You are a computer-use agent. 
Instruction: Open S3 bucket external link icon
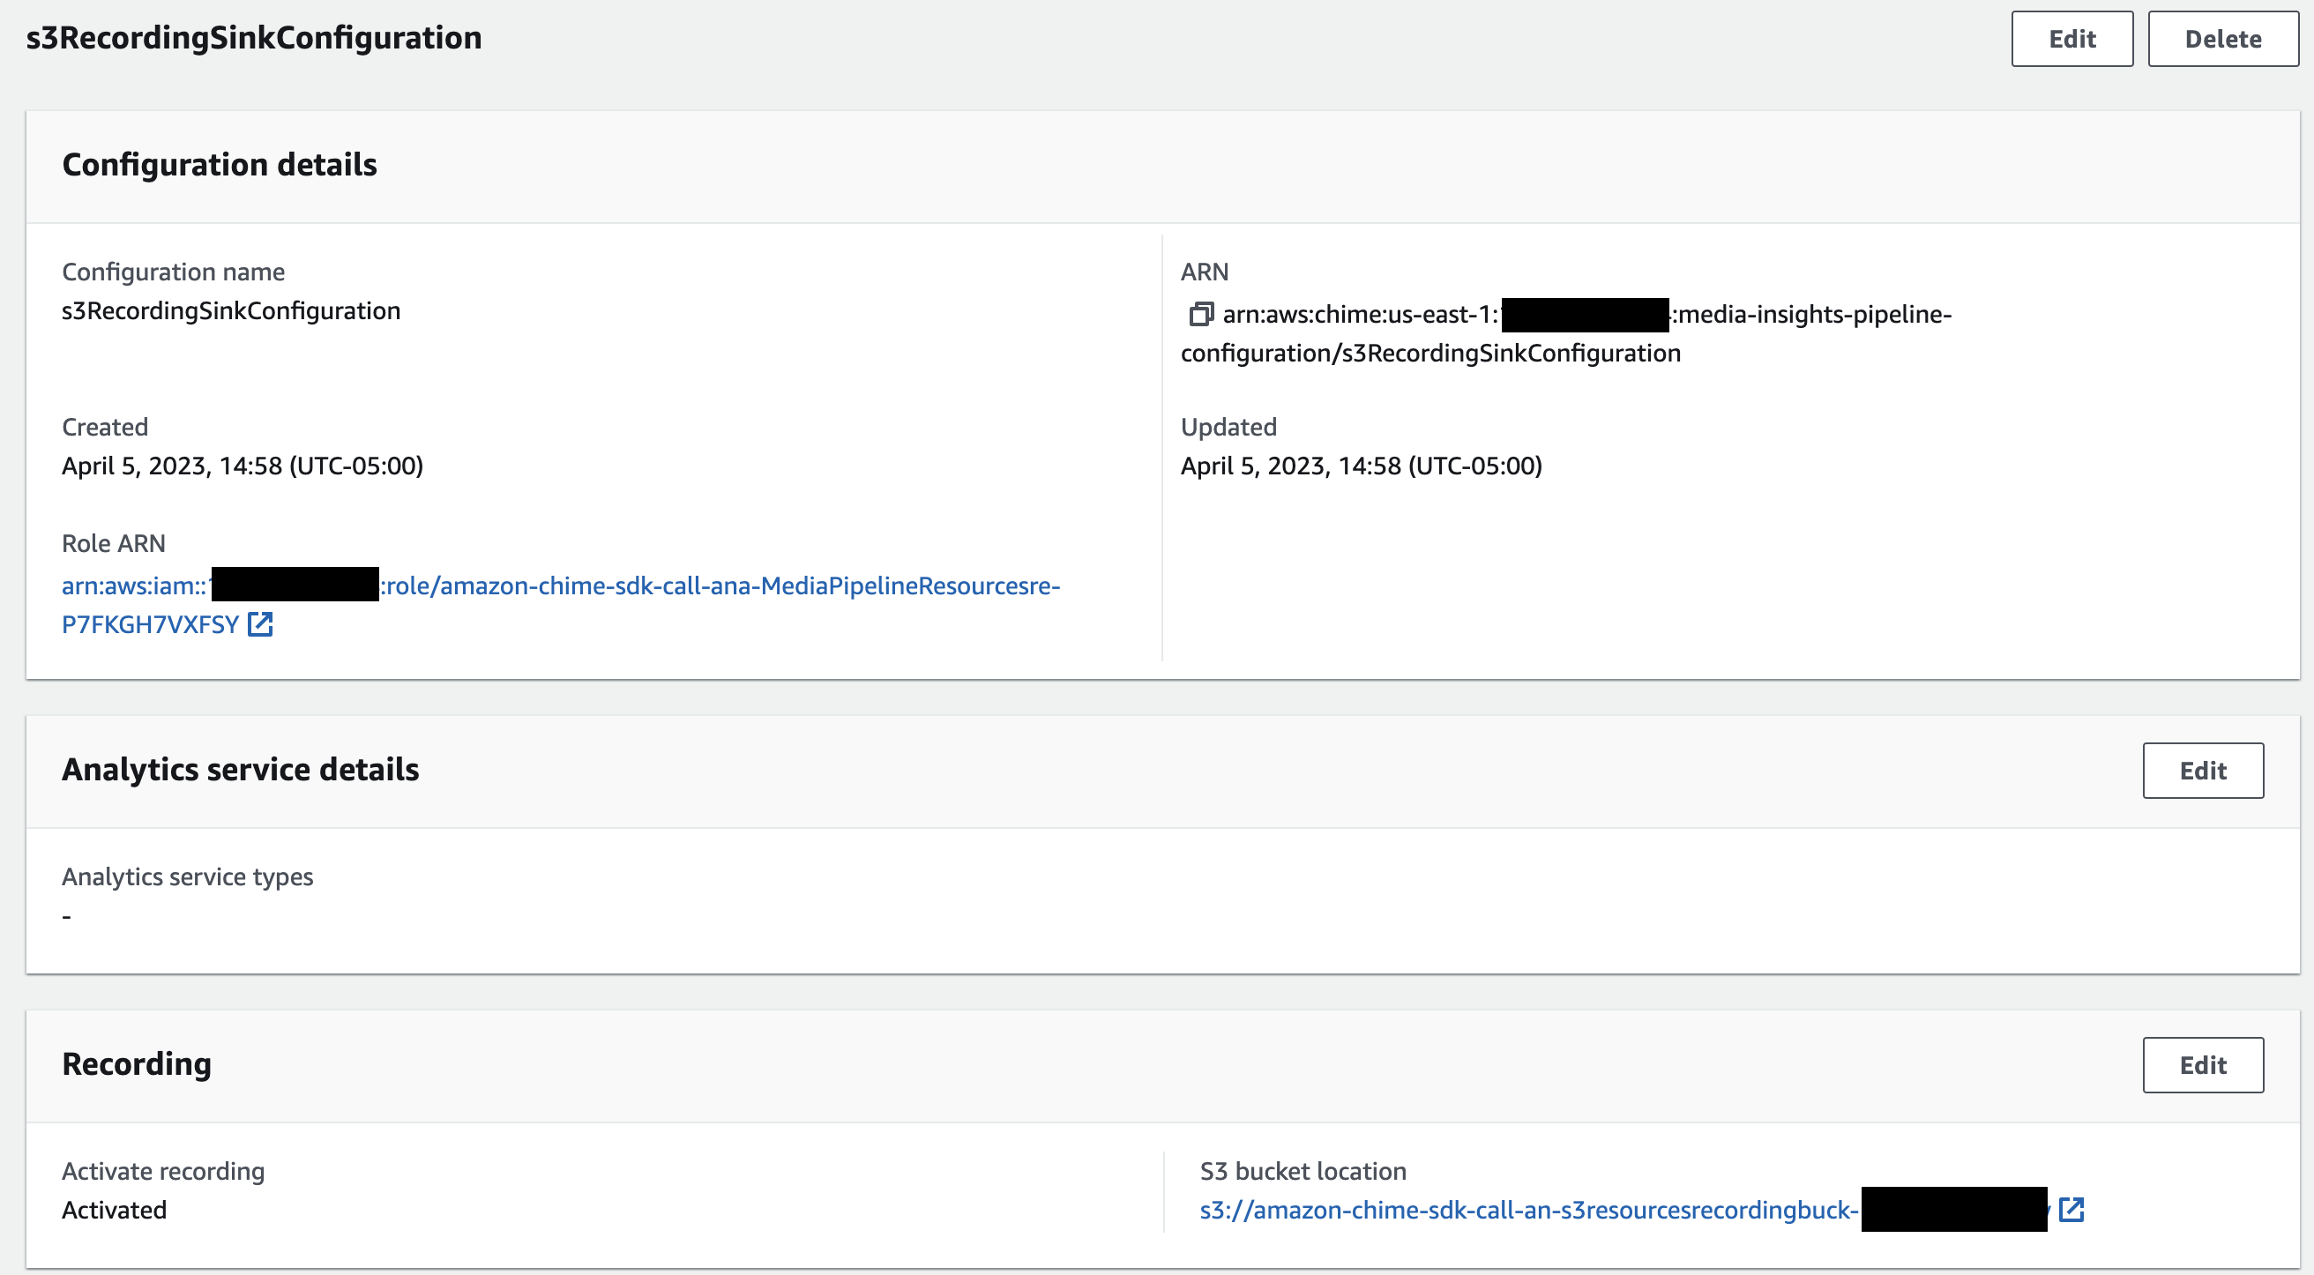pyautogui.click(x=2071, y=1210)
